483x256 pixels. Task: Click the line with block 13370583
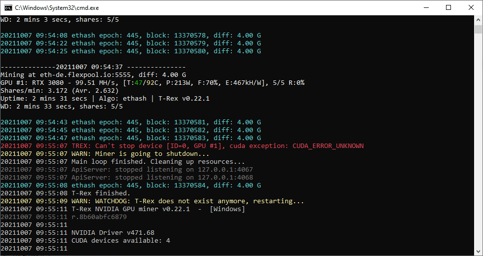point(131,138)
